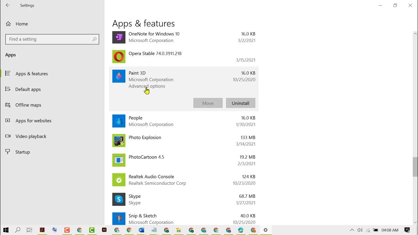Click the volume speaker tray icon

tap(360, 230)
